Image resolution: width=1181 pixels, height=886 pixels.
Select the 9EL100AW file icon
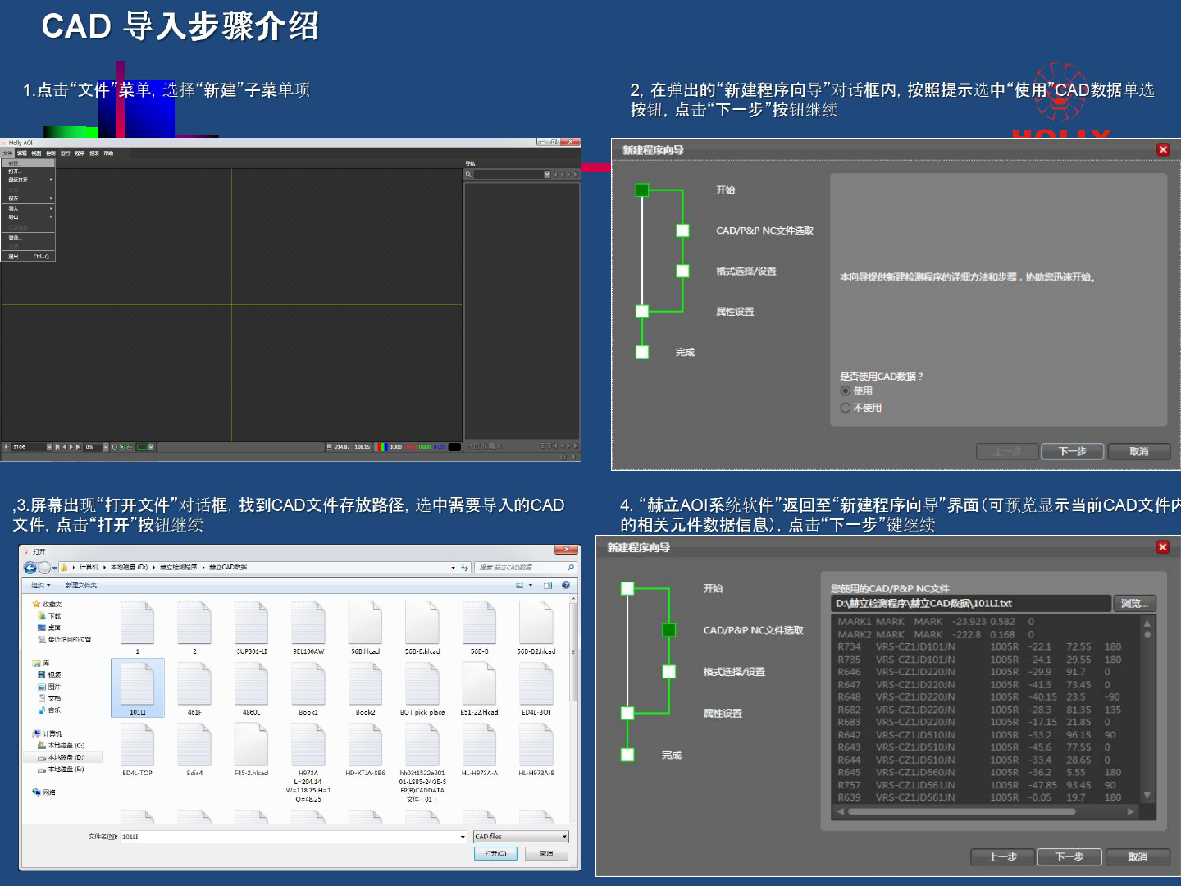(308, 623)
